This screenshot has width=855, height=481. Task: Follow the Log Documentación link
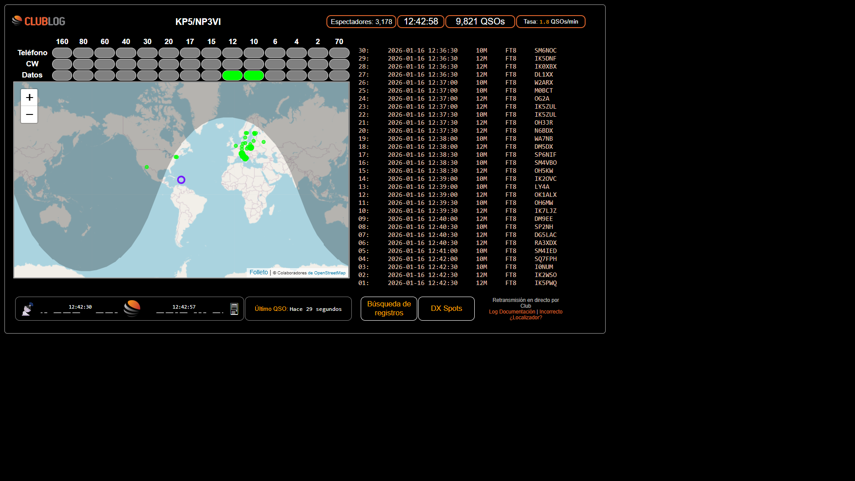pos(512,312)
